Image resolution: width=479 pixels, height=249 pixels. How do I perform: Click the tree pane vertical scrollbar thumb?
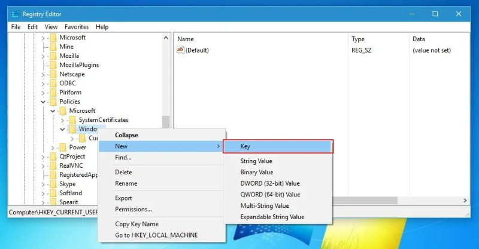[166, 122]
